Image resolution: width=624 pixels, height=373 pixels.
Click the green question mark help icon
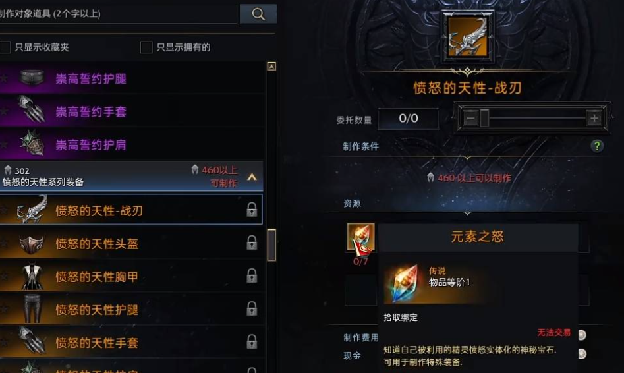[x=596, y=146]
